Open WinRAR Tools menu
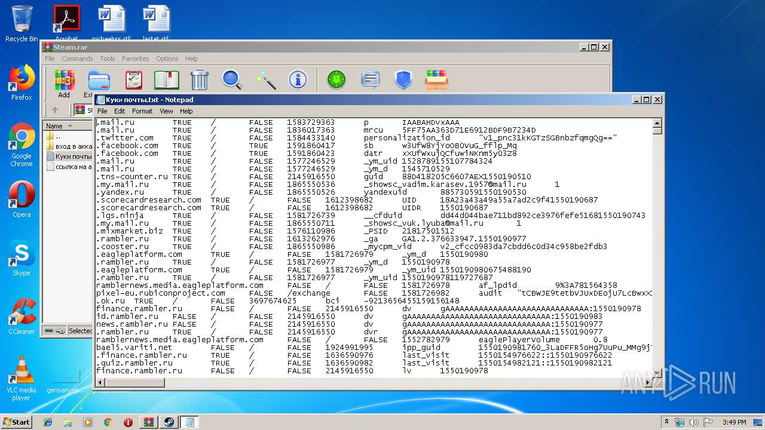The width and height of the screenshot is (765, 430). 108,59
